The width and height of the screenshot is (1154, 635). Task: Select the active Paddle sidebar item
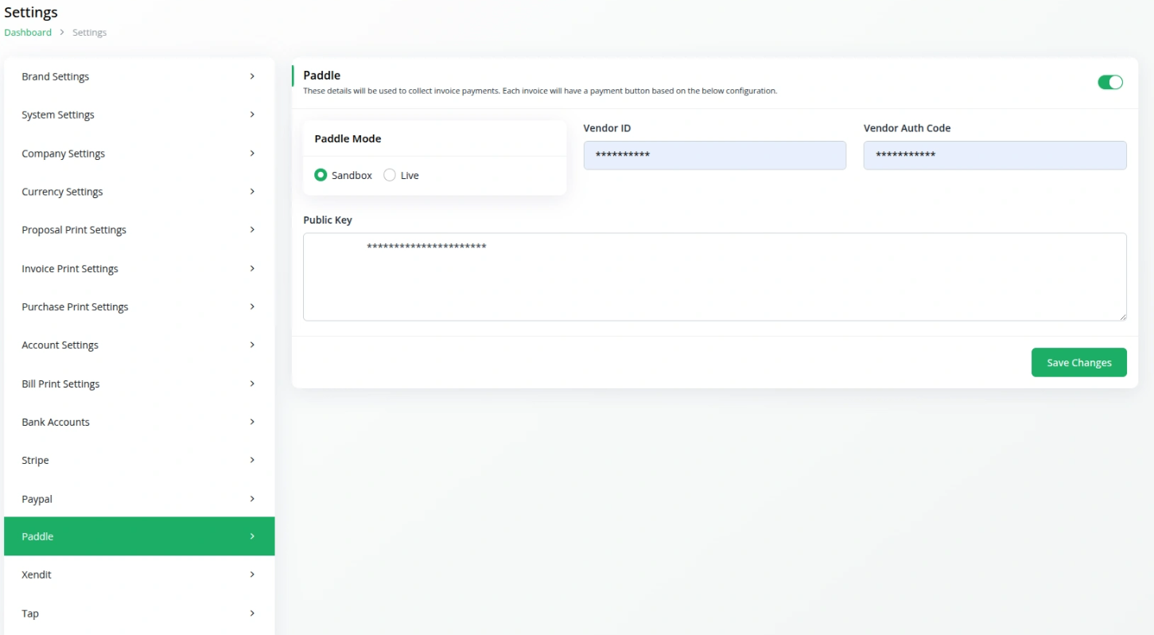(139, 536)
